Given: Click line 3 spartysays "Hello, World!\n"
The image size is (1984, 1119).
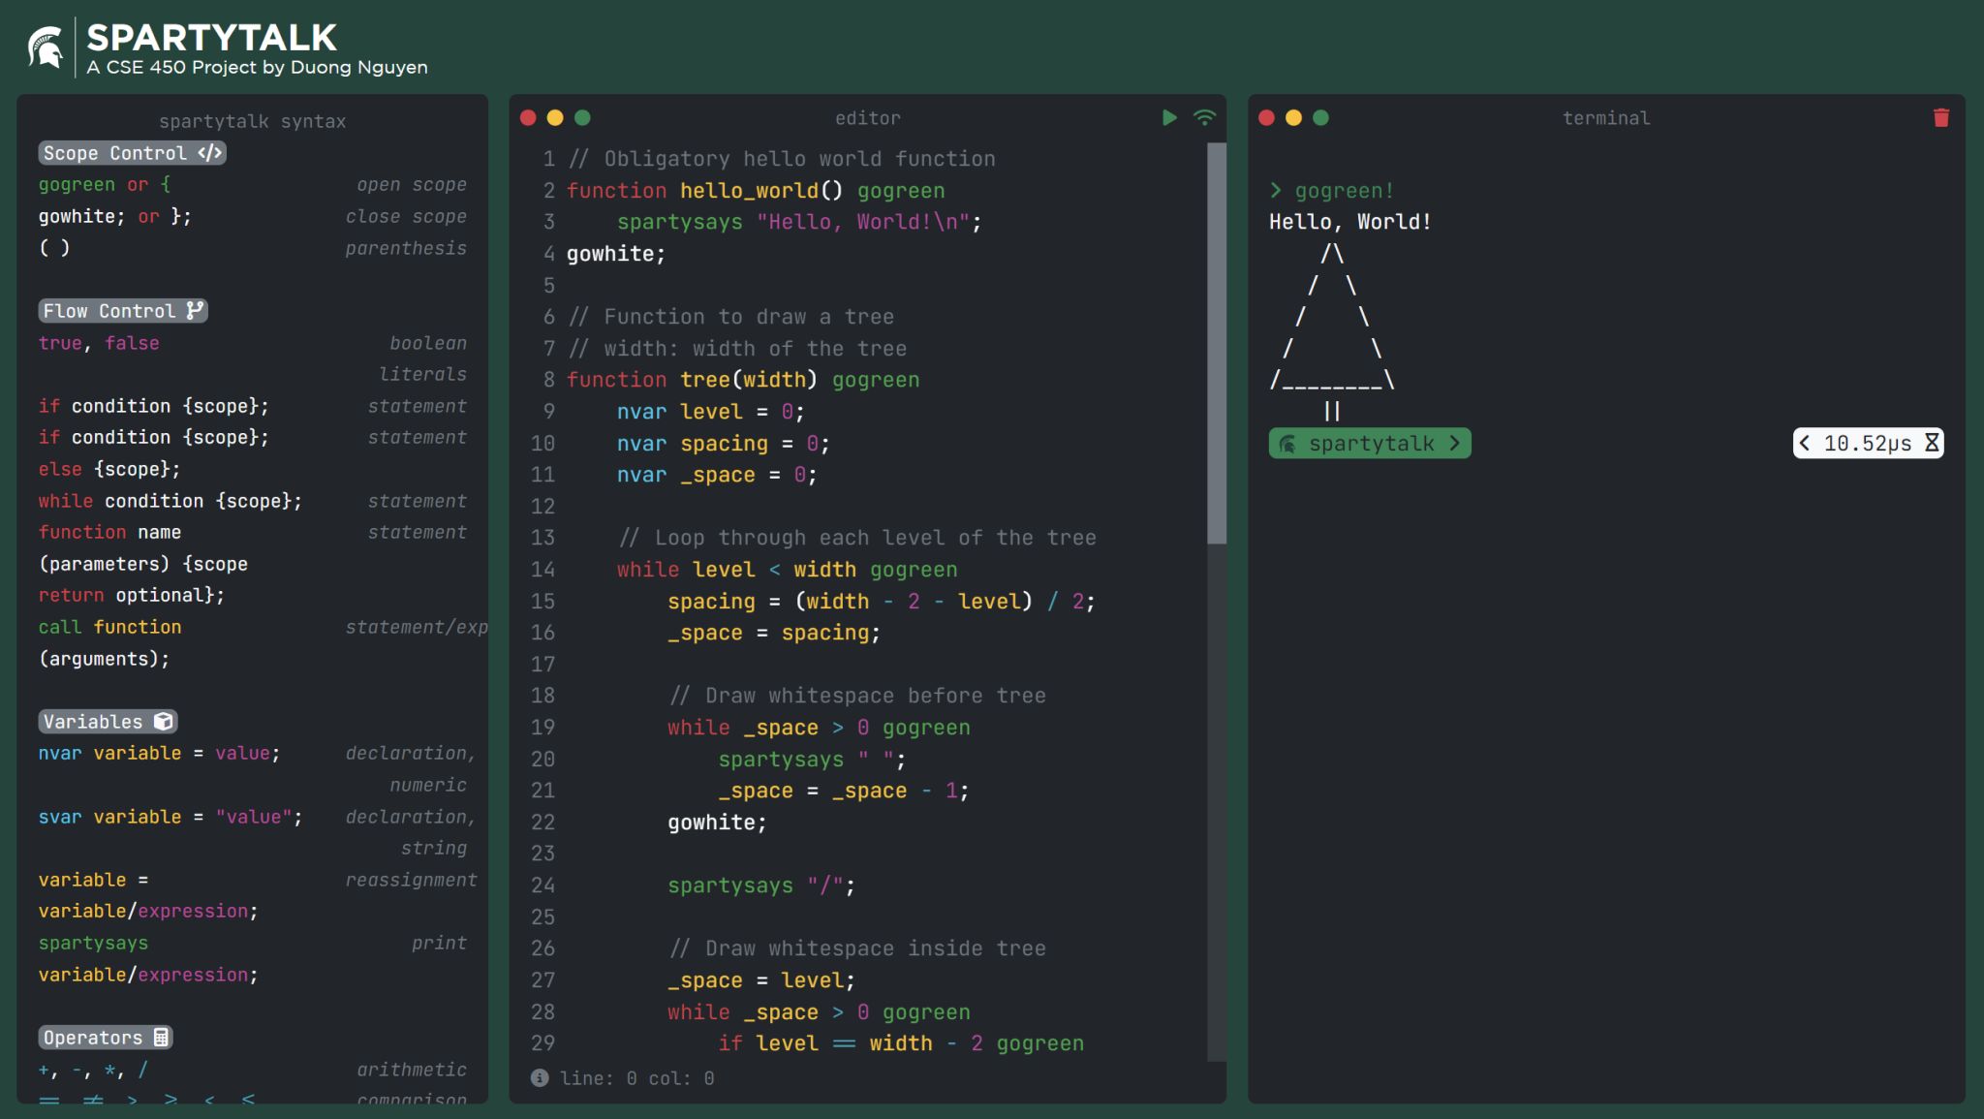Looking at the screenshot, I should click(799, 222).
